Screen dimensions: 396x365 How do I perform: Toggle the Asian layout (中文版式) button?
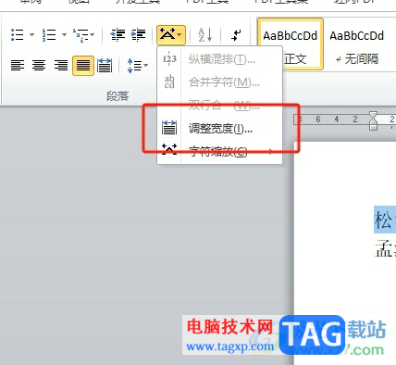[171, 34]
